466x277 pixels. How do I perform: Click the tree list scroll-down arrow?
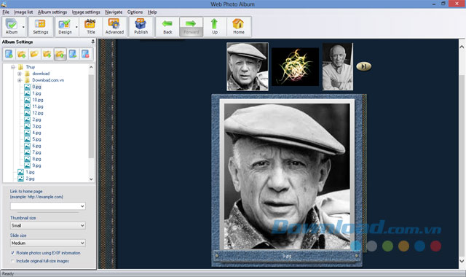(x=91, y=179)
